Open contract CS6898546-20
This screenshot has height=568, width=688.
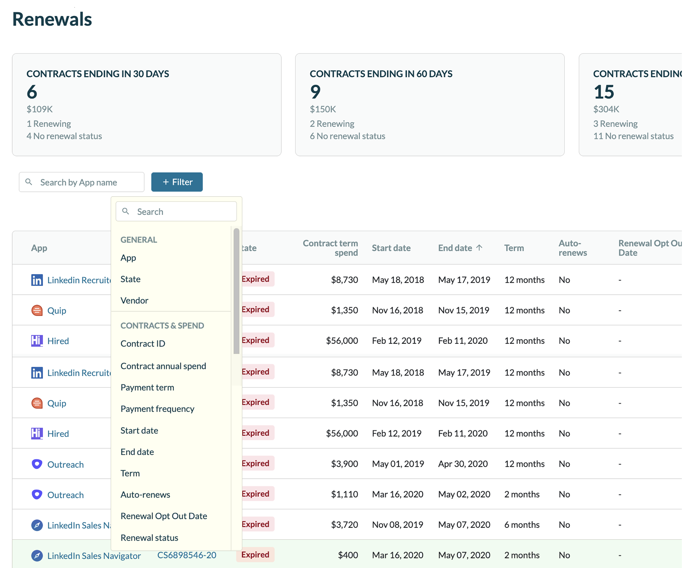pyautogui.click(x=186, y=555)
